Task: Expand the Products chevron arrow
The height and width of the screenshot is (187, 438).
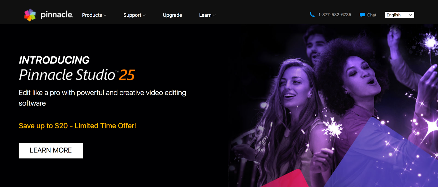Action: click(105, 16)
